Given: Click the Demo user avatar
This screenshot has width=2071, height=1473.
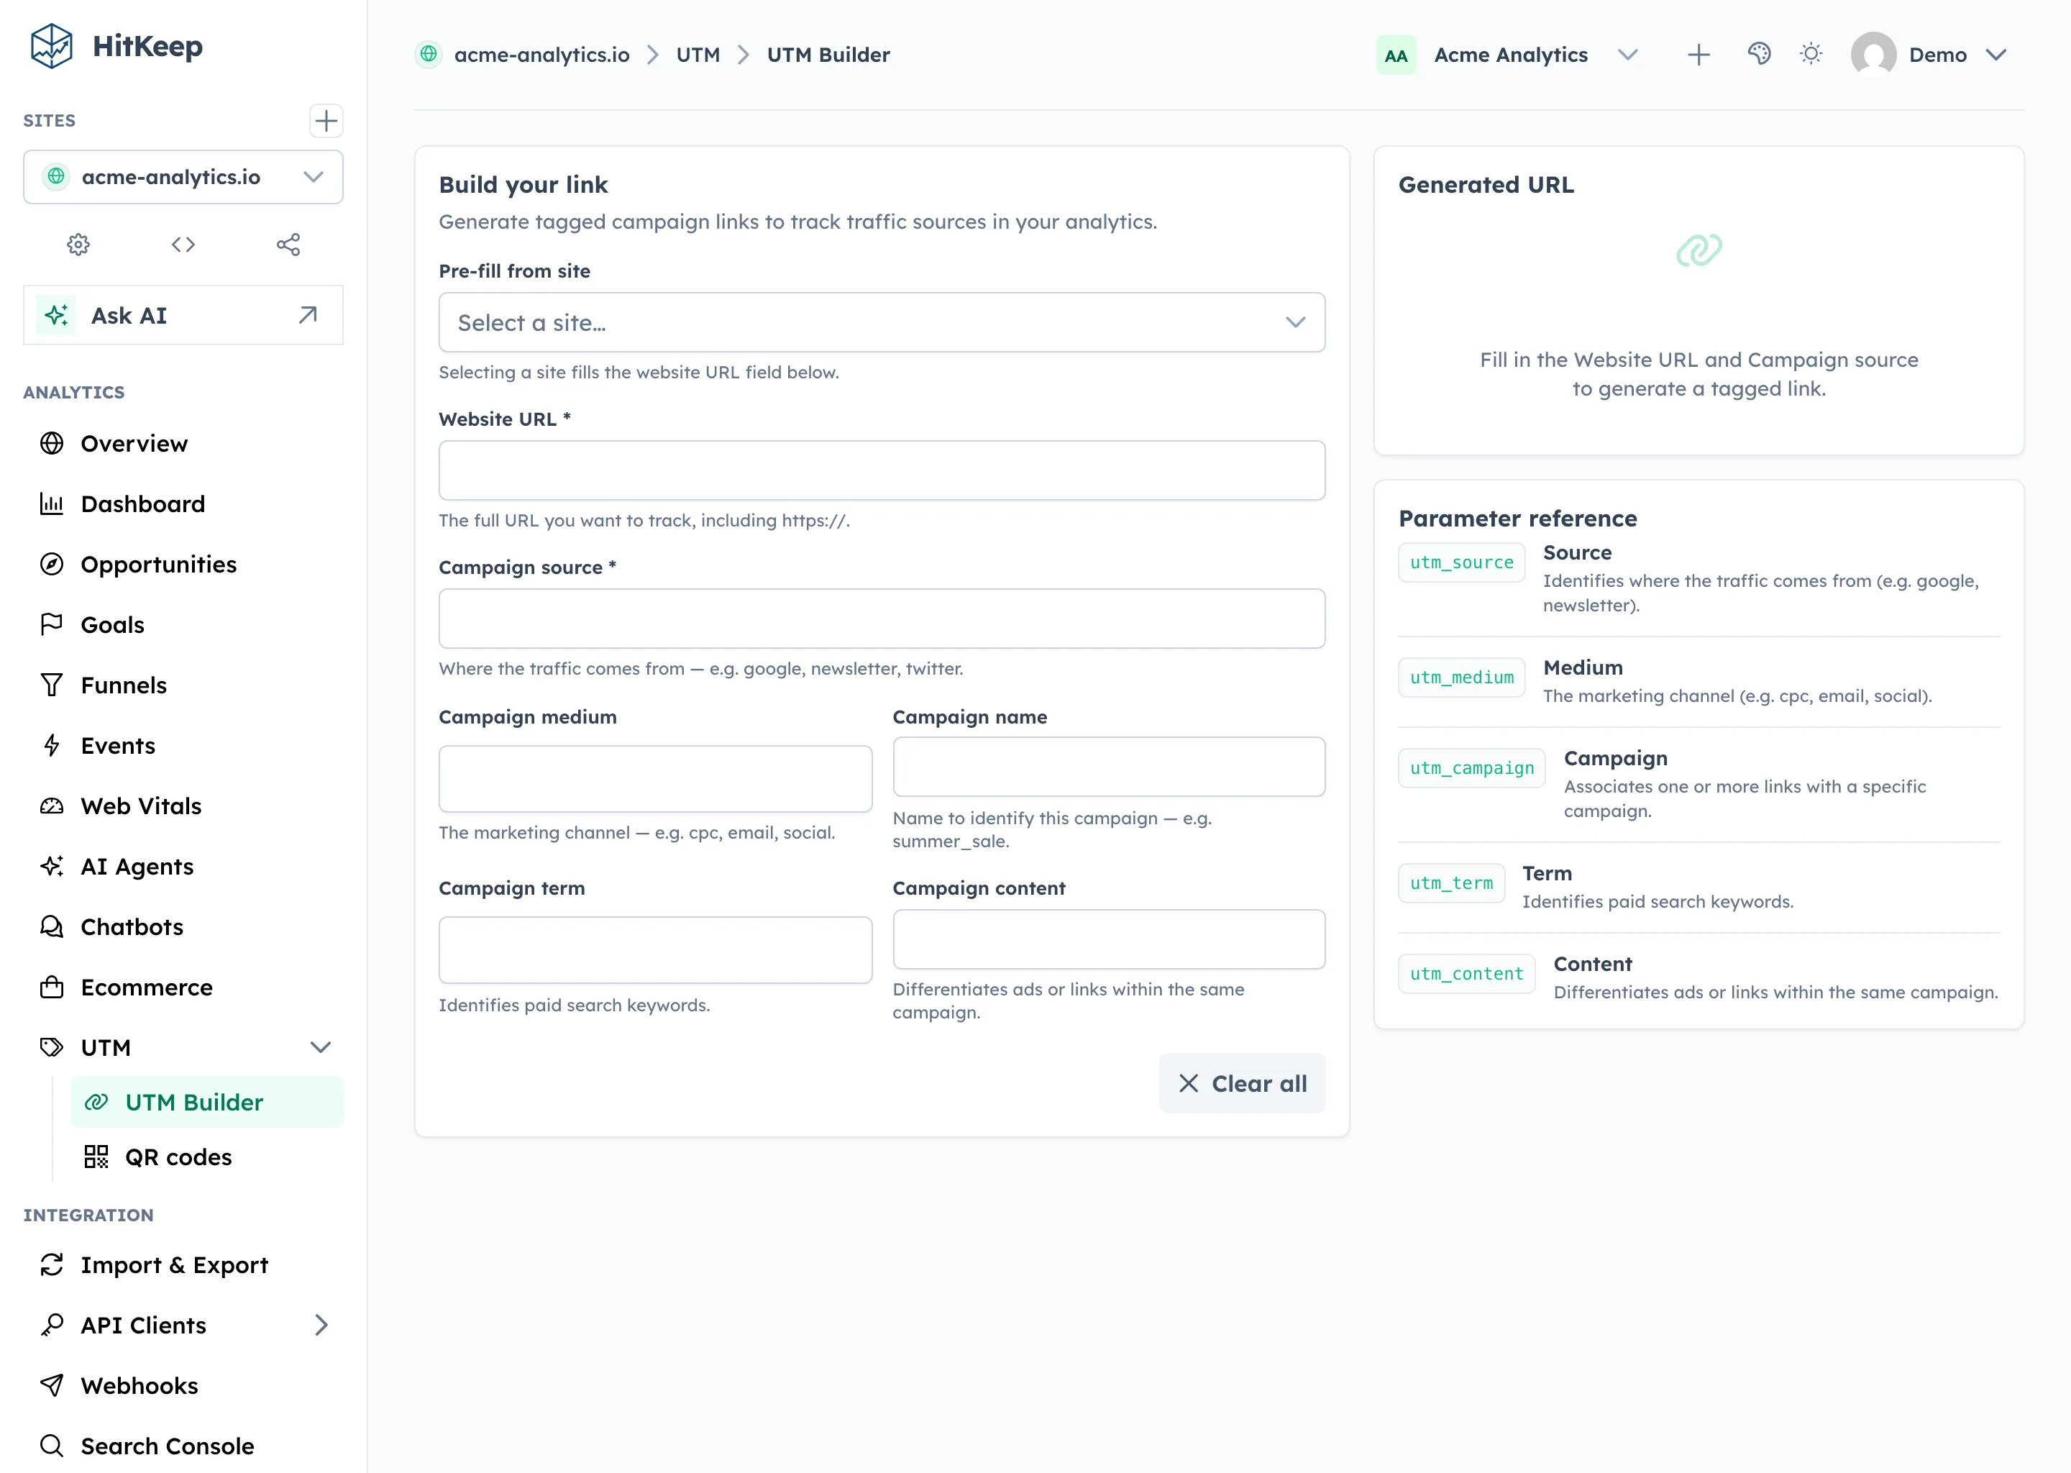Looking at the screenshot, I should point(1873,55).
